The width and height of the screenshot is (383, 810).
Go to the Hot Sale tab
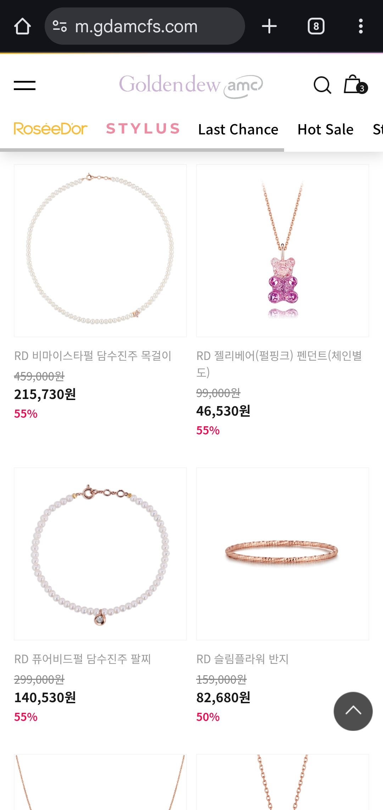[x=326, y=129]
